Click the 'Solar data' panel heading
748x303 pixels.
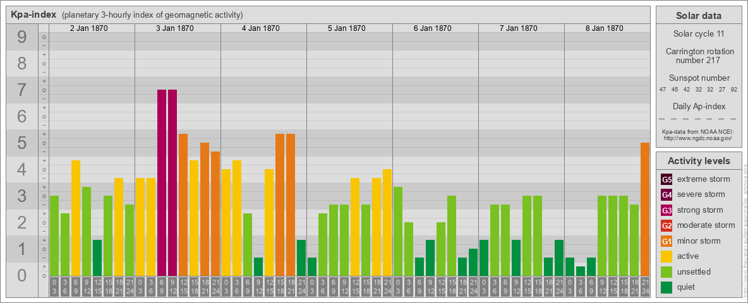[699, 16]
